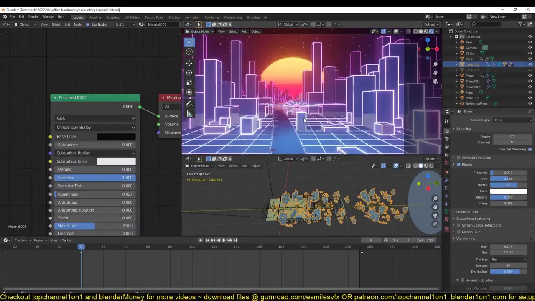Image resolution: width=535 pixels, height=301 pixels.
Task: Click the End frame 250 field
Action: (x=425, y=240)
